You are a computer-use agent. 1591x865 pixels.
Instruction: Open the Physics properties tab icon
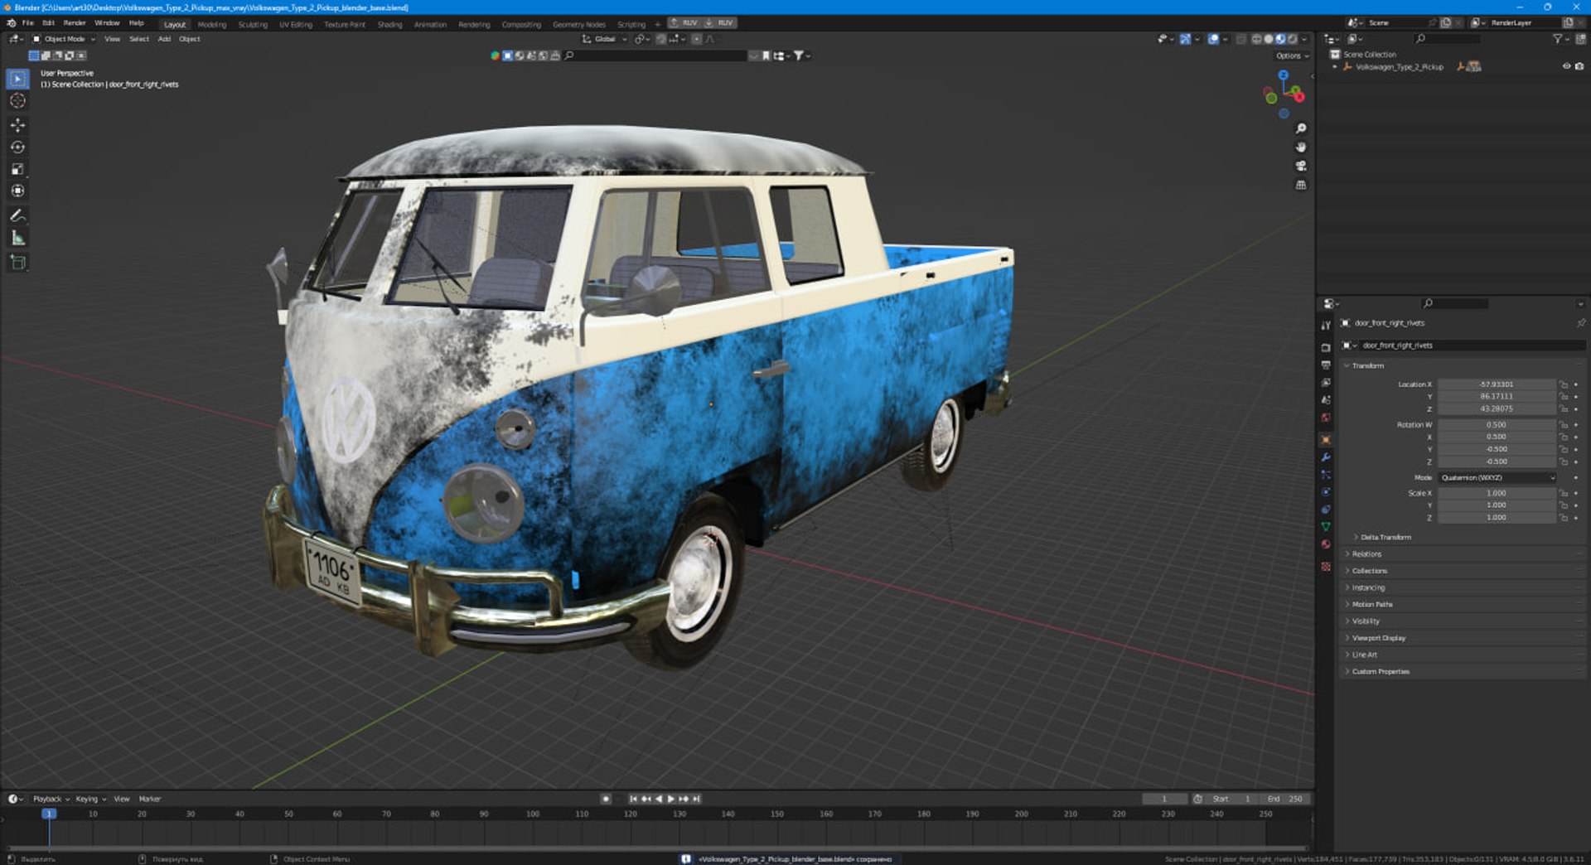[x=1326, y=492]
